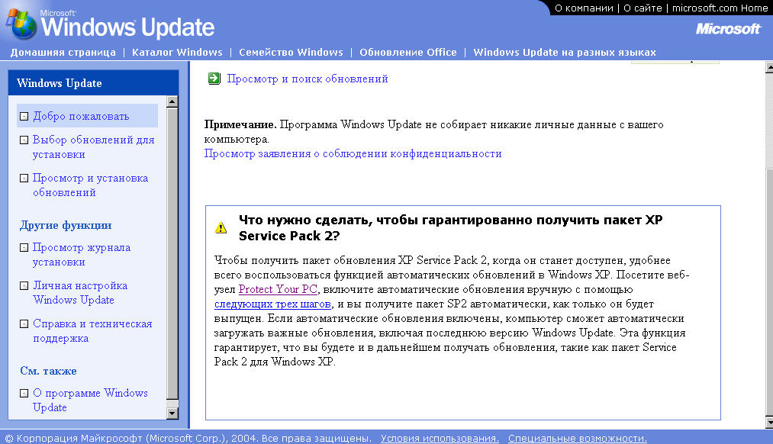Click the sidebar scrollbar track
773x444 pixels.
[172, 404]
